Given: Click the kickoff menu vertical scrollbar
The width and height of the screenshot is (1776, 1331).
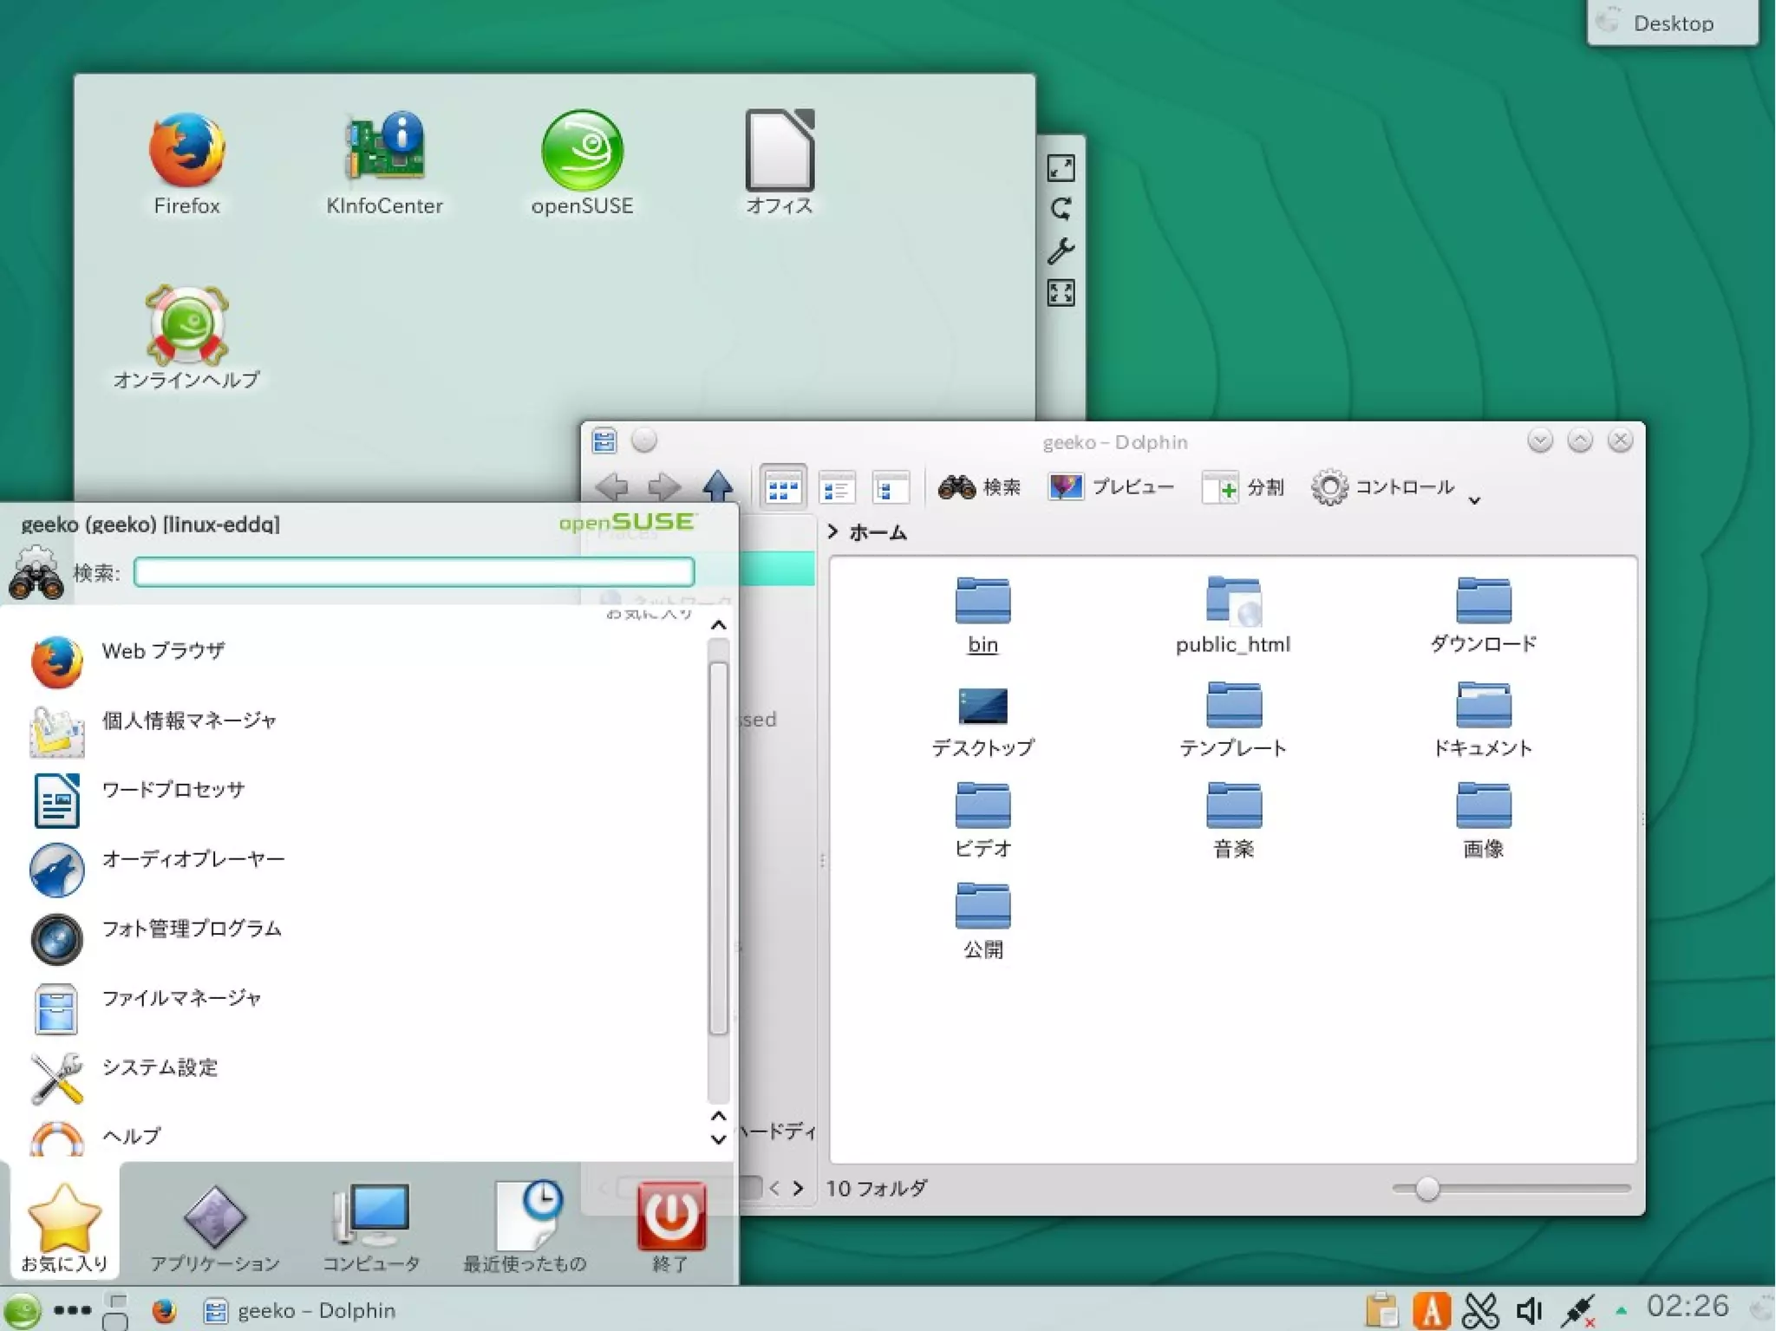Looking at the screenshot, I should pos(718,848).
